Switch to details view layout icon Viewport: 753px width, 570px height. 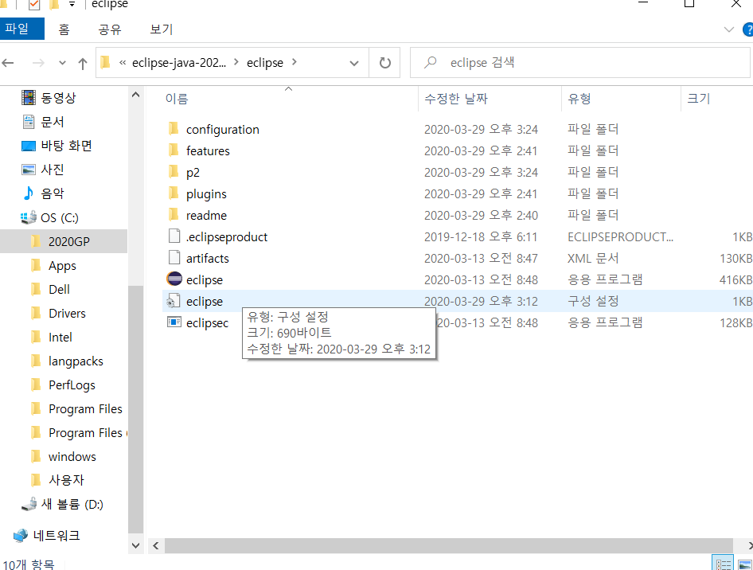tap(724, 564)
